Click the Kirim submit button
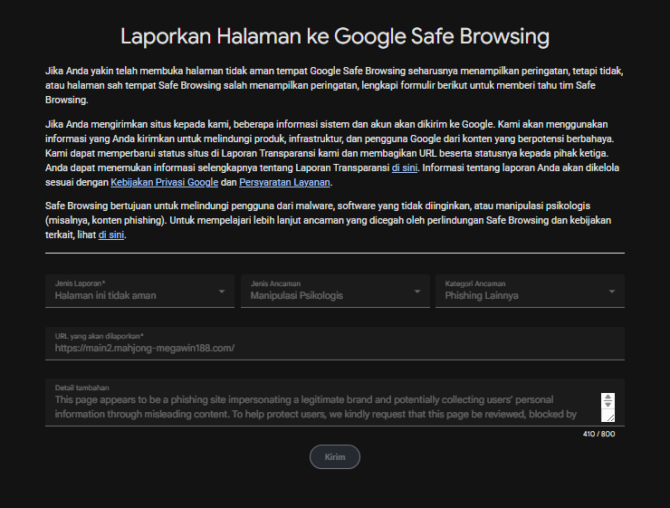Viewport: 670px width, 508px height. [335, 456]
